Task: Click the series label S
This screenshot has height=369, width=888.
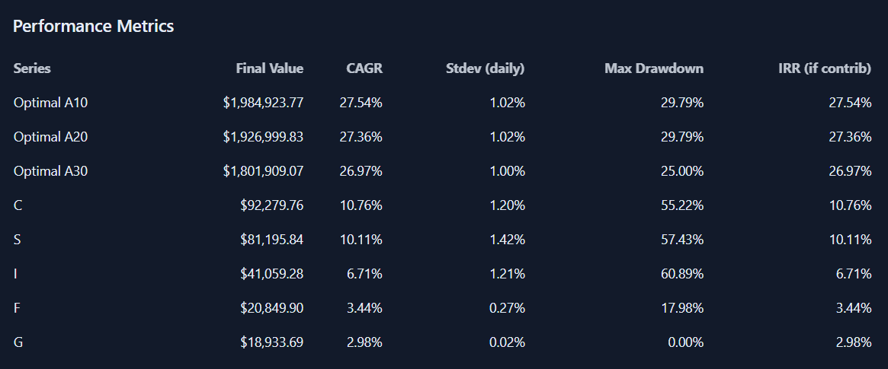Action: click(x=18, y=240)
